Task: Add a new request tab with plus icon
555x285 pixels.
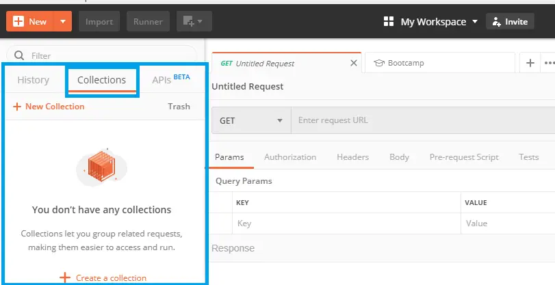Action: click(530, 63)
